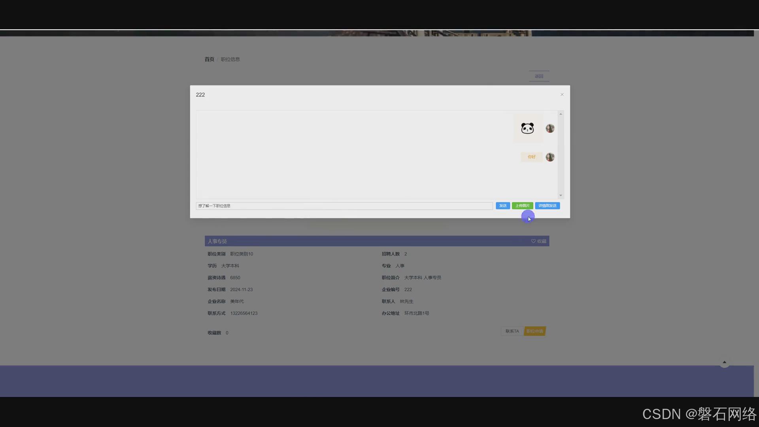Screen dimensions: 759x427
Task: Click the dialog title 222
Action: [x=200, y=95]
